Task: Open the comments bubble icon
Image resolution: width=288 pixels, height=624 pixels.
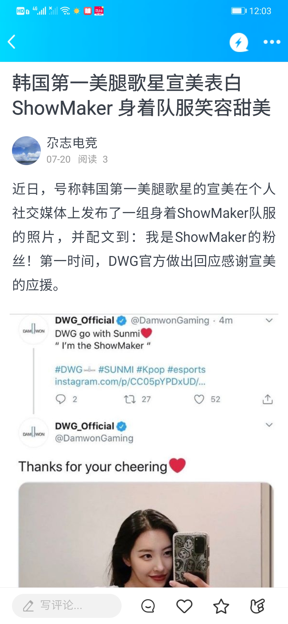Action: (x=148, y=606)
